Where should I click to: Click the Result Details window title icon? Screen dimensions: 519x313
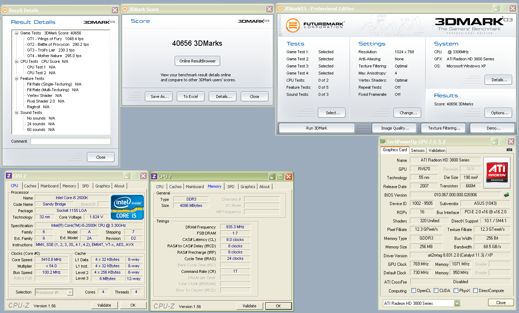[5, 10]
